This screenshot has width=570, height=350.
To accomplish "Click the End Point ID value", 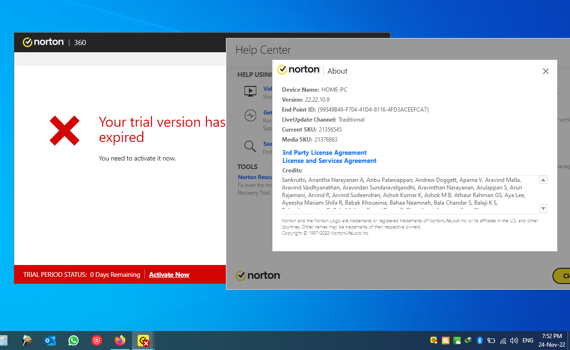I will pyautogui.click(x=373, y=110).
